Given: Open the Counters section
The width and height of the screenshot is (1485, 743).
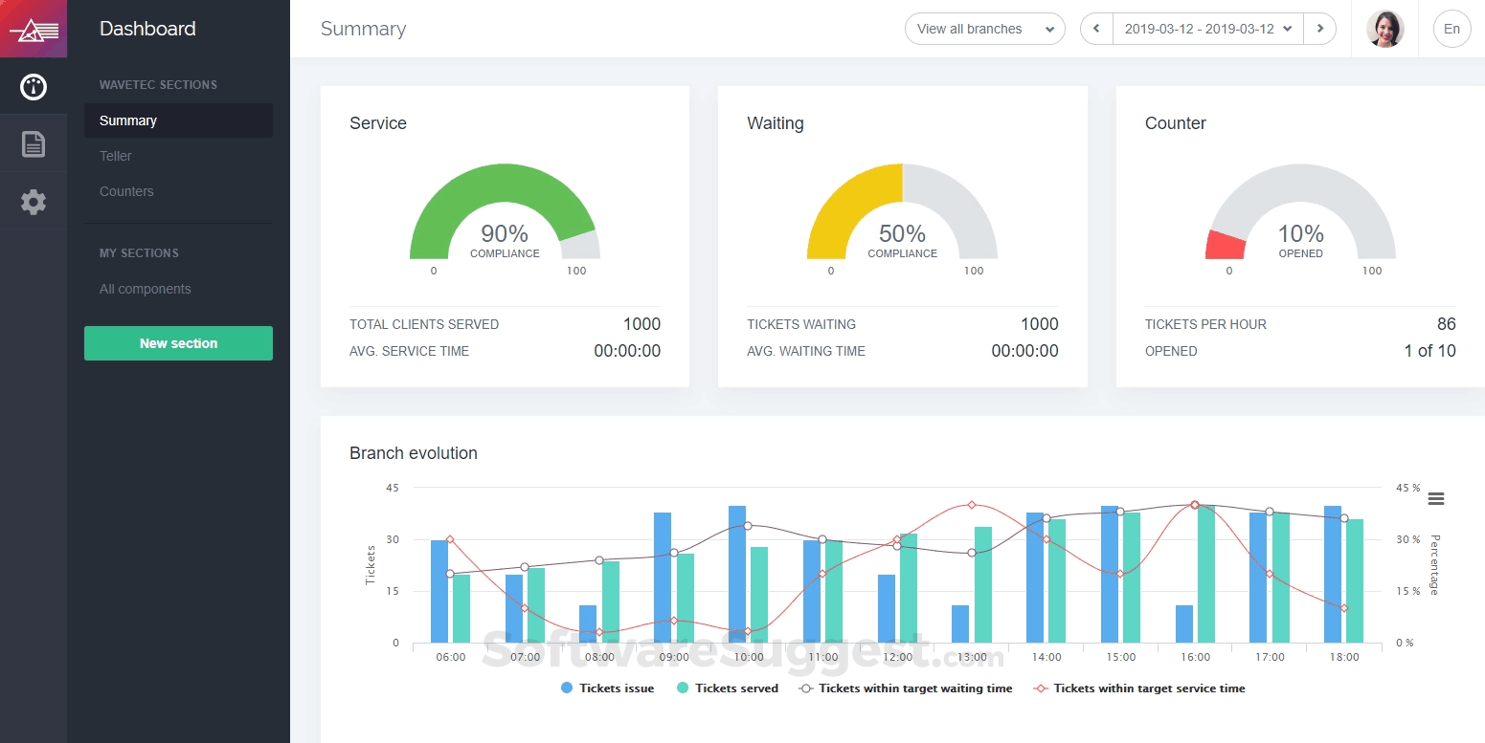Looking at the screenshot, I should [x=125, y=191].
